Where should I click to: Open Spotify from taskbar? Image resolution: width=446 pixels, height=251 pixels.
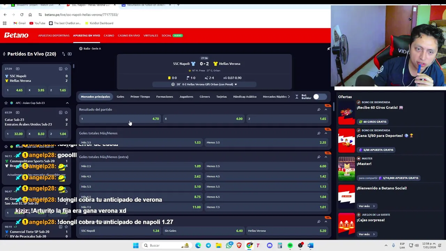[290, 245]
